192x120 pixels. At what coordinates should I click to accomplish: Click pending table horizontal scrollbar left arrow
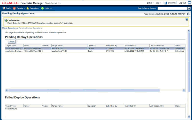click(x=6, y=90)
